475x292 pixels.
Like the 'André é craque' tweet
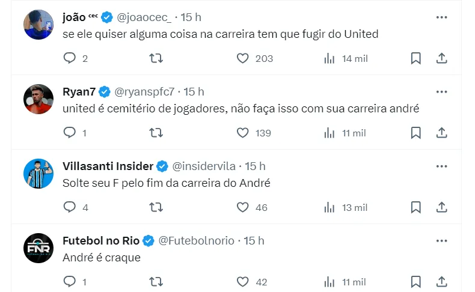coord(243,282)
